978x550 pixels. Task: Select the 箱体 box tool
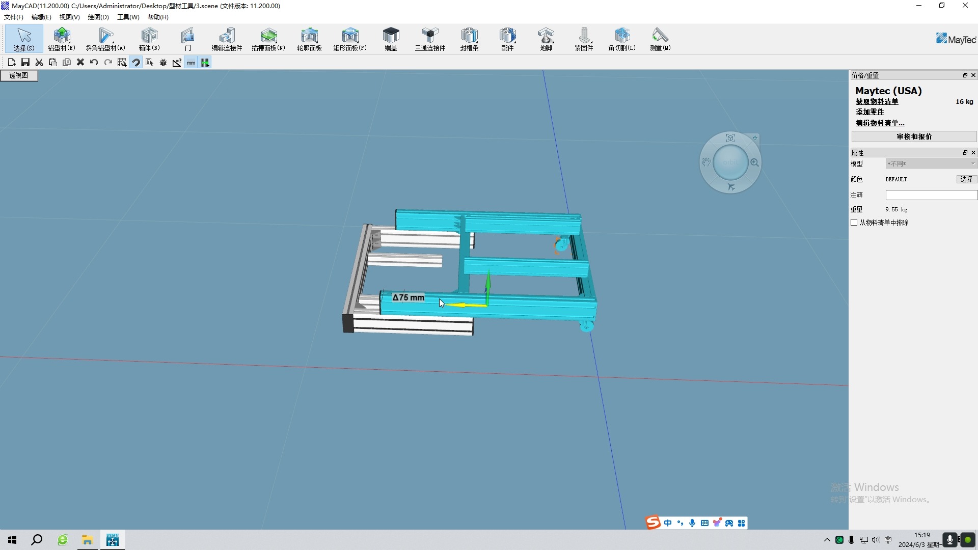point(149,39)
